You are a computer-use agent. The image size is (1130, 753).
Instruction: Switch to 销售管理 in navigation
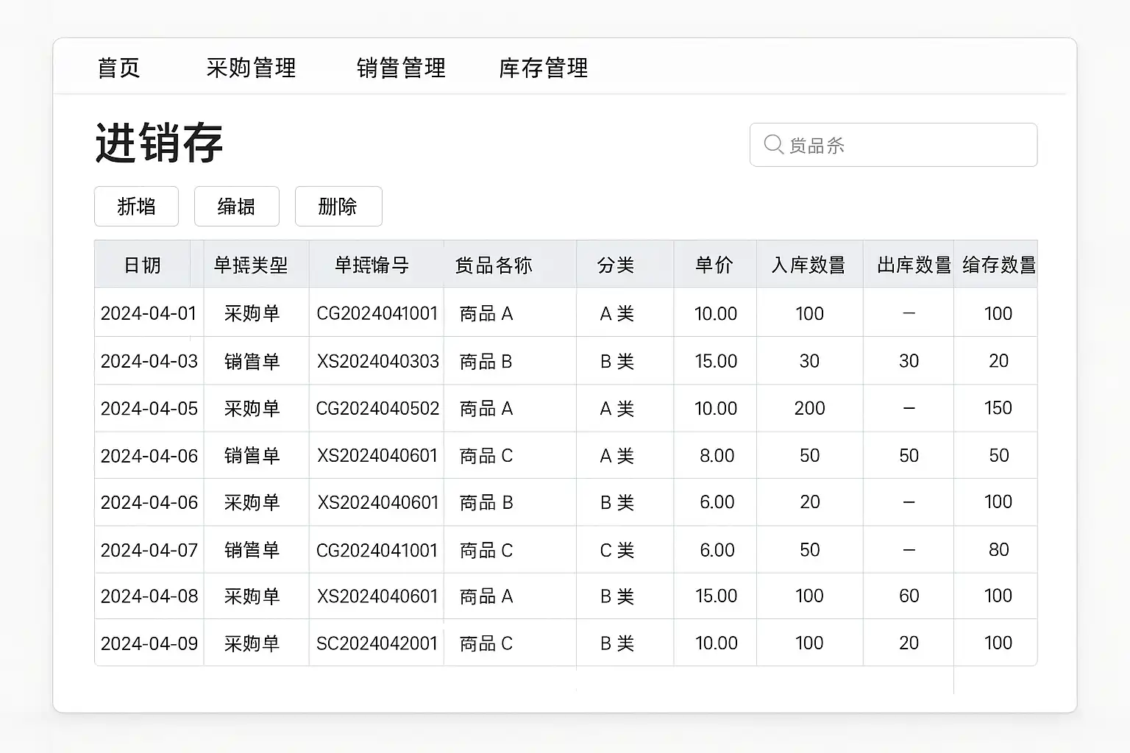click(401, 68)
